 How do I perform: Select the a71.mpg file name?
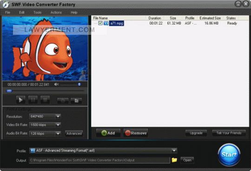coord(117,23)
